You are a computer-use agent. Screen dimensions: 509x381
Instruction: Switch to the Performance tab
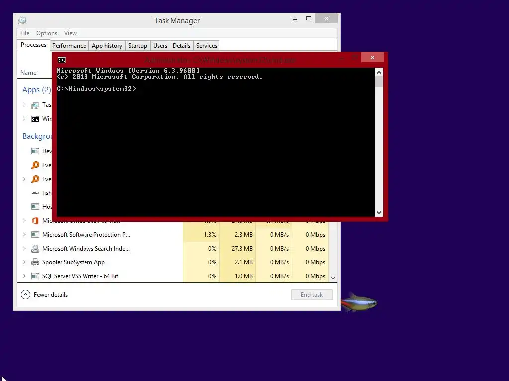(69, 46)
